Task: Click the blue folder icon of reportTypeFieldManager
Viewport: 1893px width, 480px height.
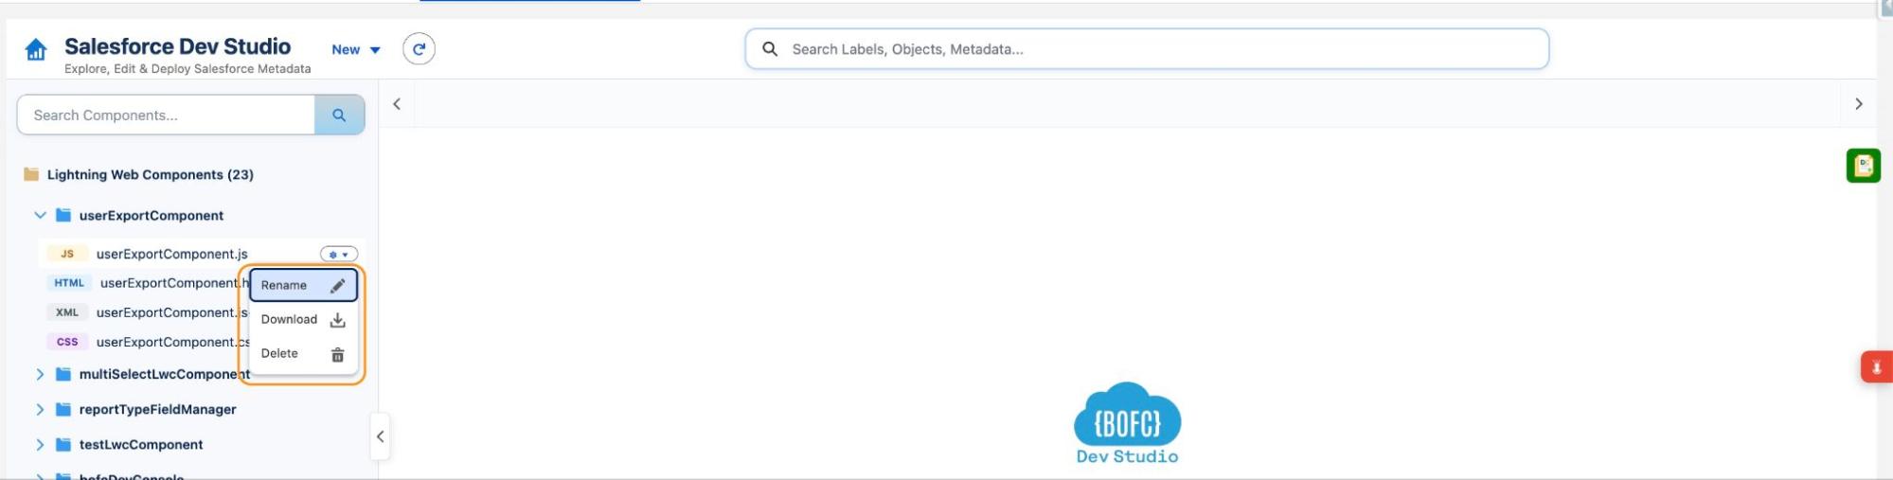Action: coord(63,409)
